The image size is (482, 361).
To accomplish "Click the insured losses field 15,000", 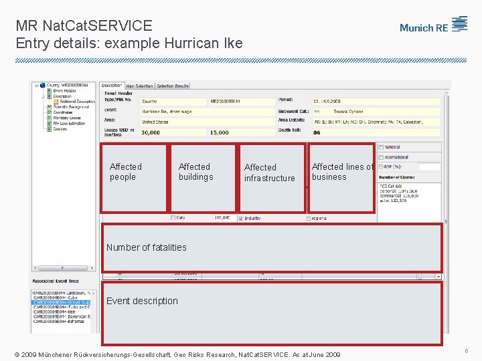I will point(242,132).
